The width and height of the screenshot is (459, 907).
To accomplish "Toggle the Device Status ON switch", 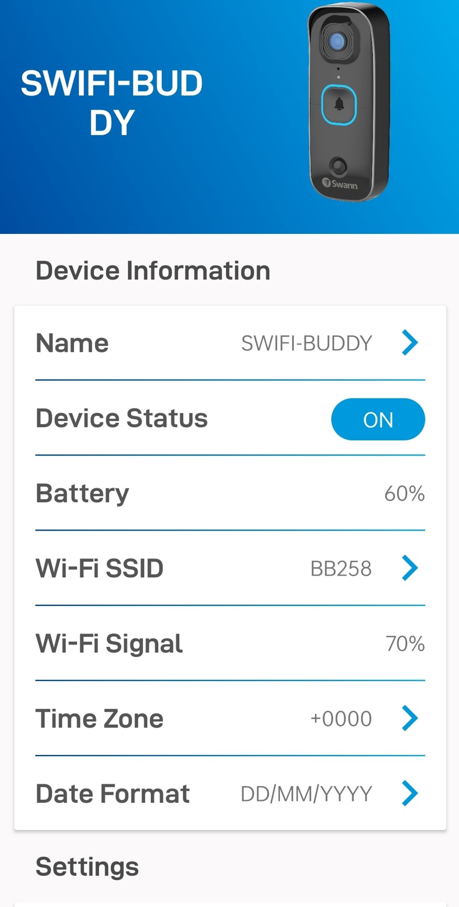I will coord(378,419).
